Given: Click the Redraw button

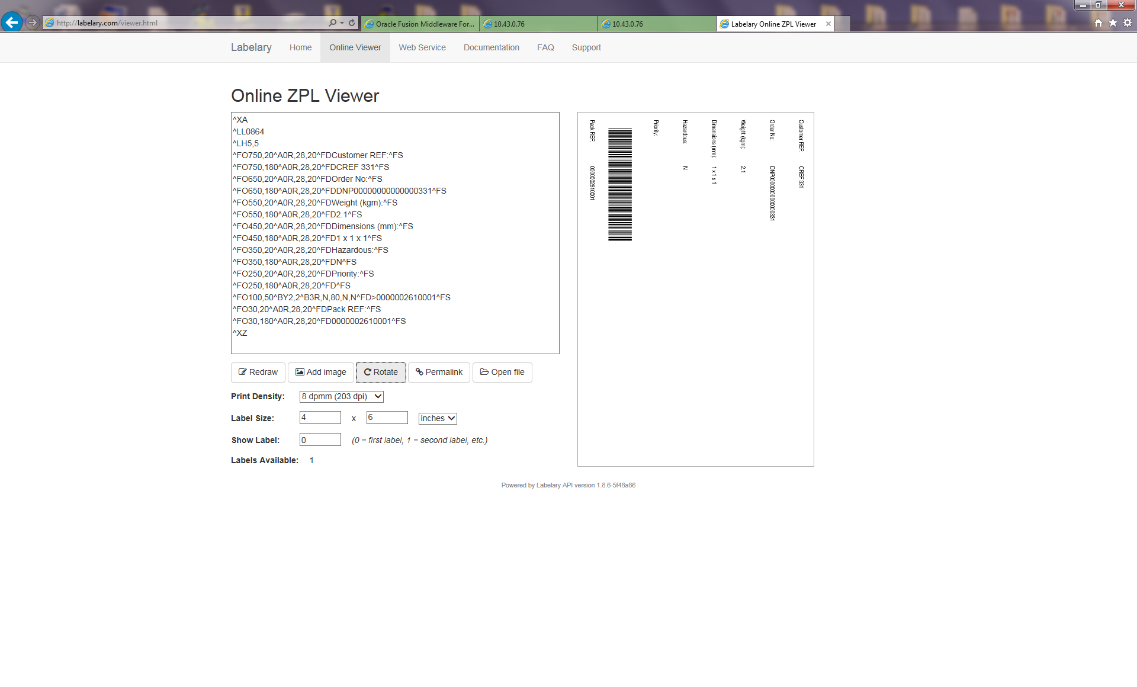Looking at the screenshot, I should (x=258, y=372).
